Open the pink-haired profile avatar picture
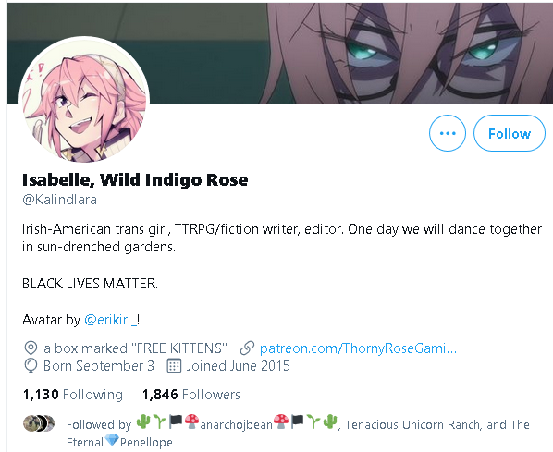The width and height of the screenshot is (553, 452). (x=84, y=101)
